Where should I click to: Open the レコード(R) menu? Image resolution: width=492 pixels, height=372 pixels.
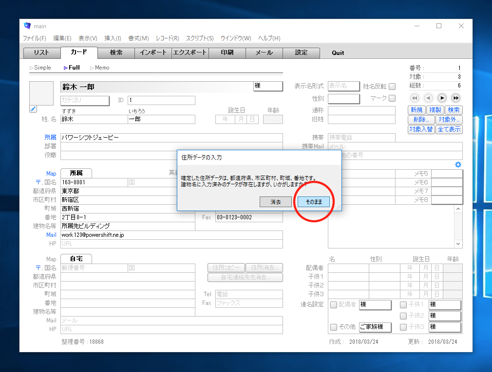click(x=167, y=38)
